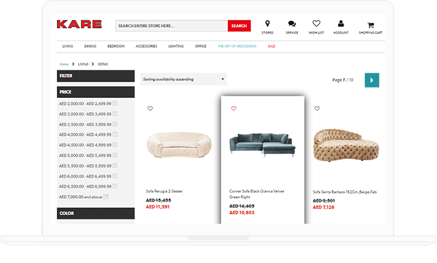This screenshot has width=437, height=263.
Task: Open the Service chat bubbles icon
Action: point(292,24)
